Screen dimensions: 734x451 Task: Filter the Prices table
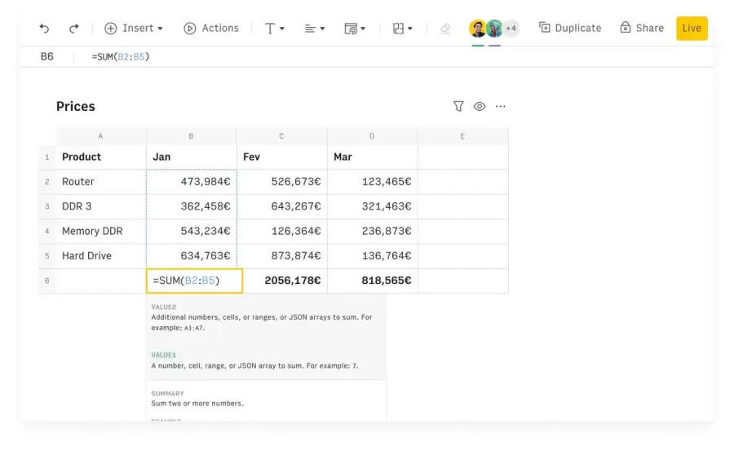click(x=458, y=106)
